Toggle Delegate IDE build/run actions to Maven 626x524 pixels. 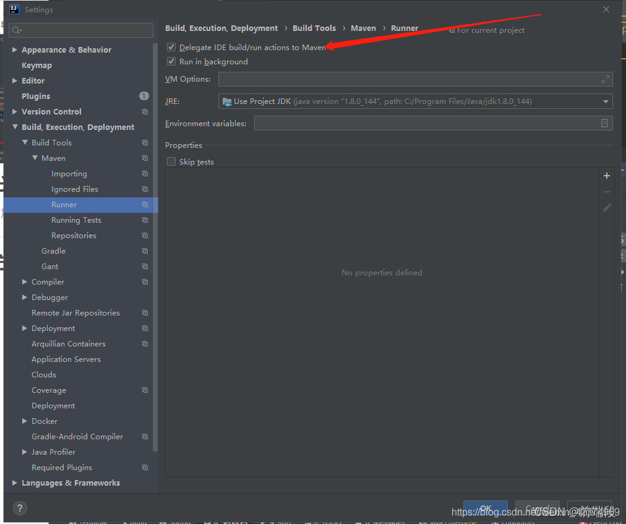[x=171, y=47]
